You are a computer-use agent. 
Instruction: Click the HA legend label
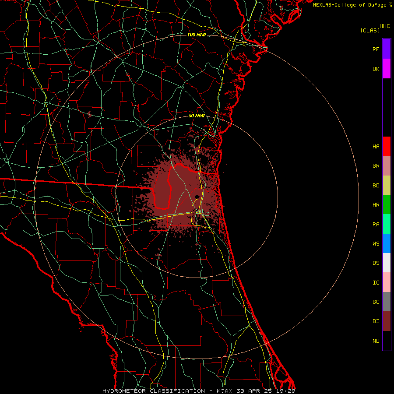[x=376, y=146]
